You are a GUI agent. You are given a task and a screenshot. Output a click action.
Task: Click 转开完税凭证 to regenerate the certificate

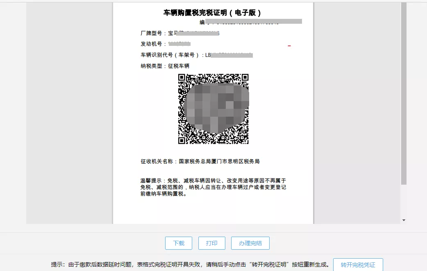click(x=359, y=264)
